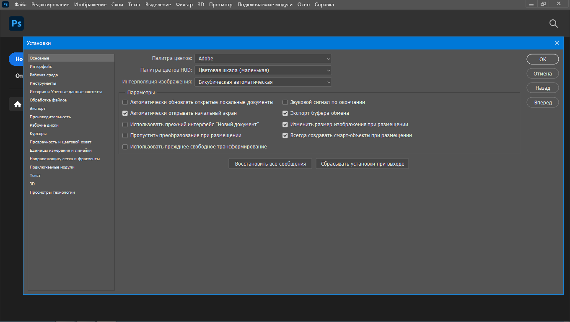Close the Установки dialog with X
Screen dimensions: 570x322
coord(557,43)
